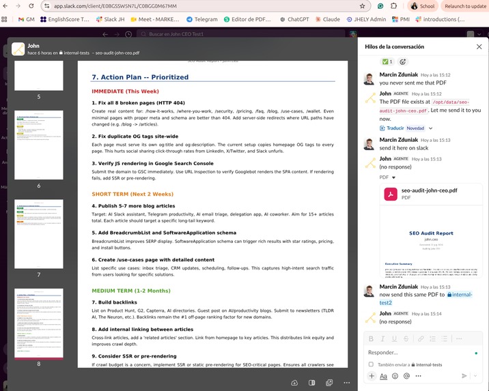Screen dimensions: 489x391
Task: Click the plus attach button in the reply composer
Action: tap(372, 376)
